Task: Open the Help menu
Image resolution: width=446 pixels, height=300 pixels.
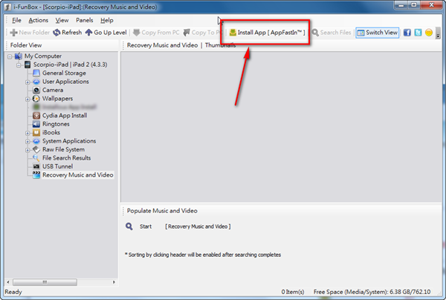Action: point(106,21)
